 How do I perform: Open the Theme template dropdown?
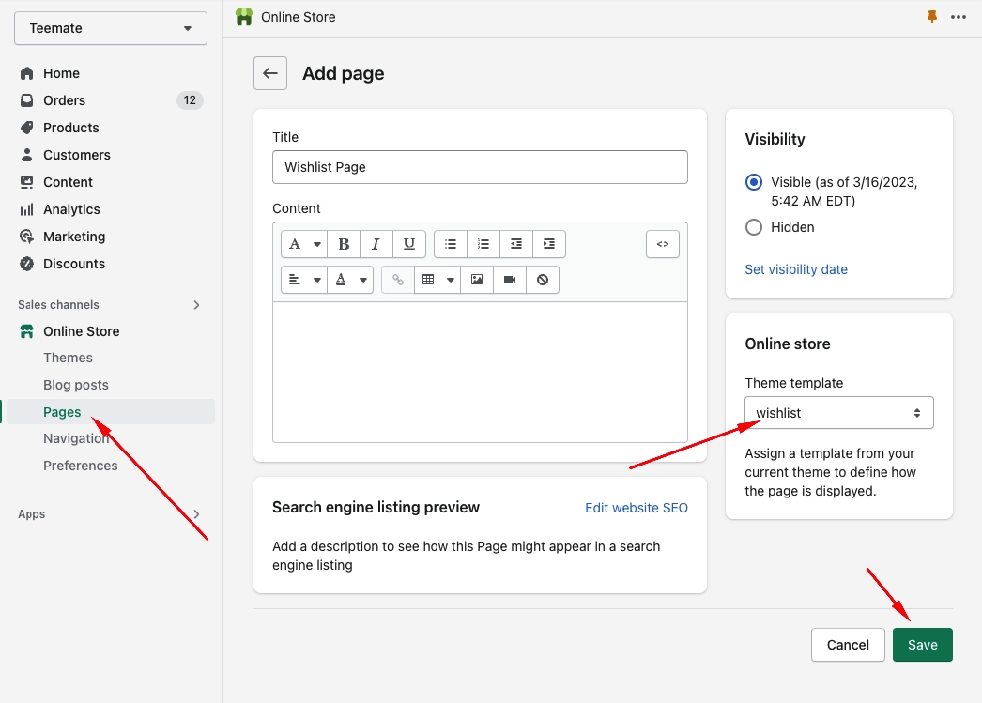838,413
